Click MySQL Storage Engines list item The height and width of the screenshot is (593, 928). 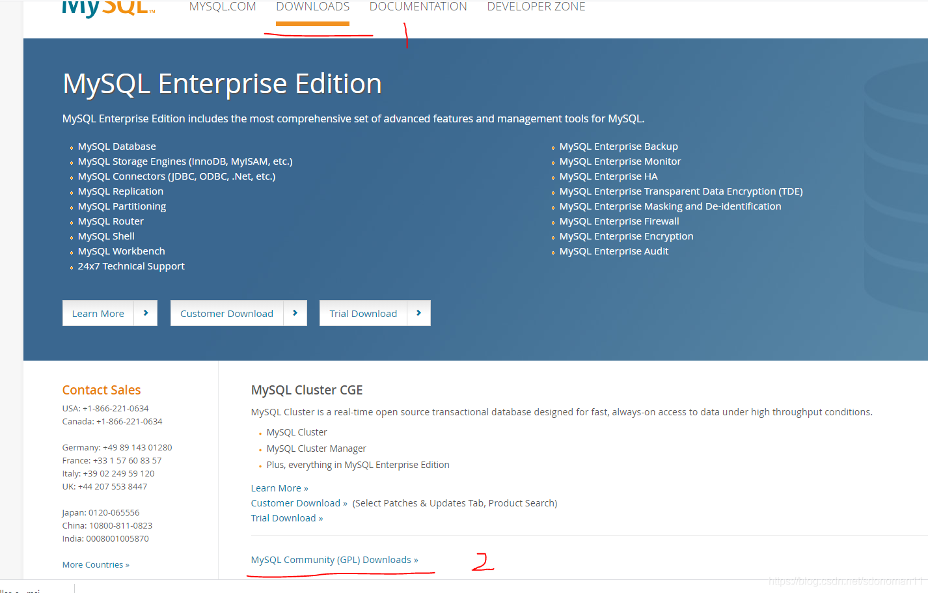tap(185, 161)
